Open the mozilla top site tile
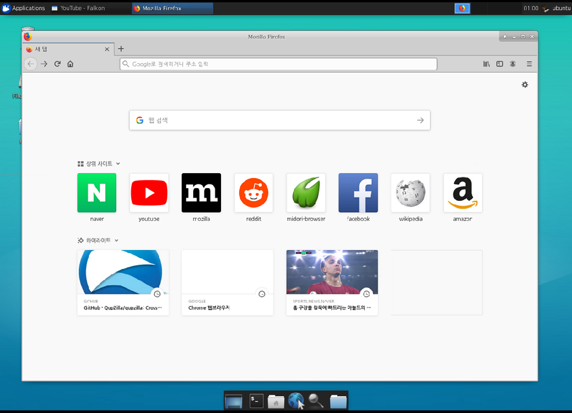This screenshot has height=413, width=572. 201,193
